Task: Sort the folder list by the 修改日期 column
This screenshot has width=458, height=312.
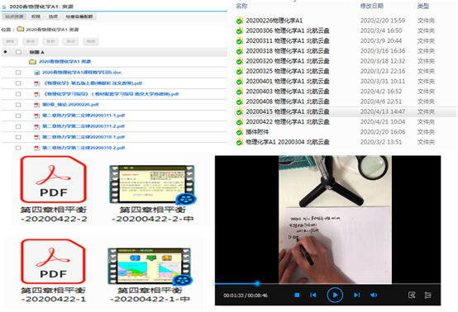Action: (371, 6)
